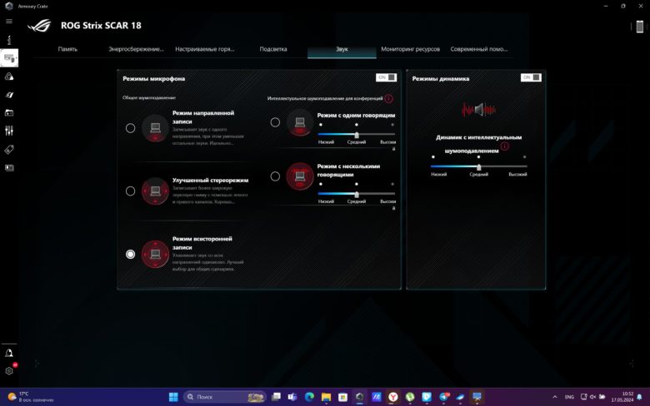This screenshot has width=650, height=406.
Task: Open Microsoft Store from the taskbar
Action: [x=342, y=397]
